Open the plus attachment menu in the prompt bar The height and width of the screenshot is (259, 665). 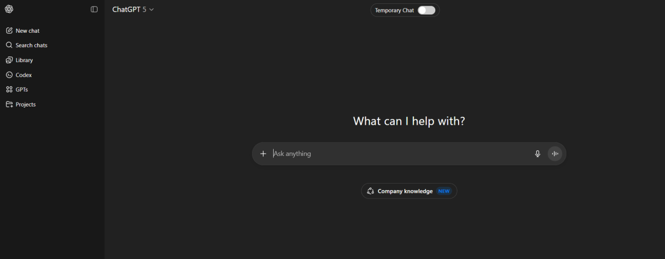(x=263, y=154)
